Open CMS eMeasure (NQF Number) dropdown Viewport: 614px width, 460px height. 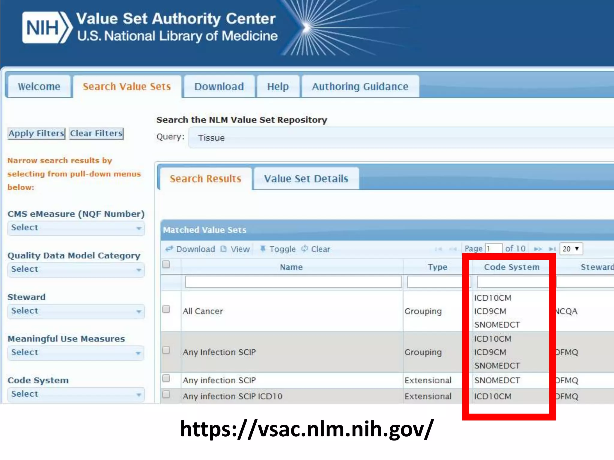tap(76, 228)
